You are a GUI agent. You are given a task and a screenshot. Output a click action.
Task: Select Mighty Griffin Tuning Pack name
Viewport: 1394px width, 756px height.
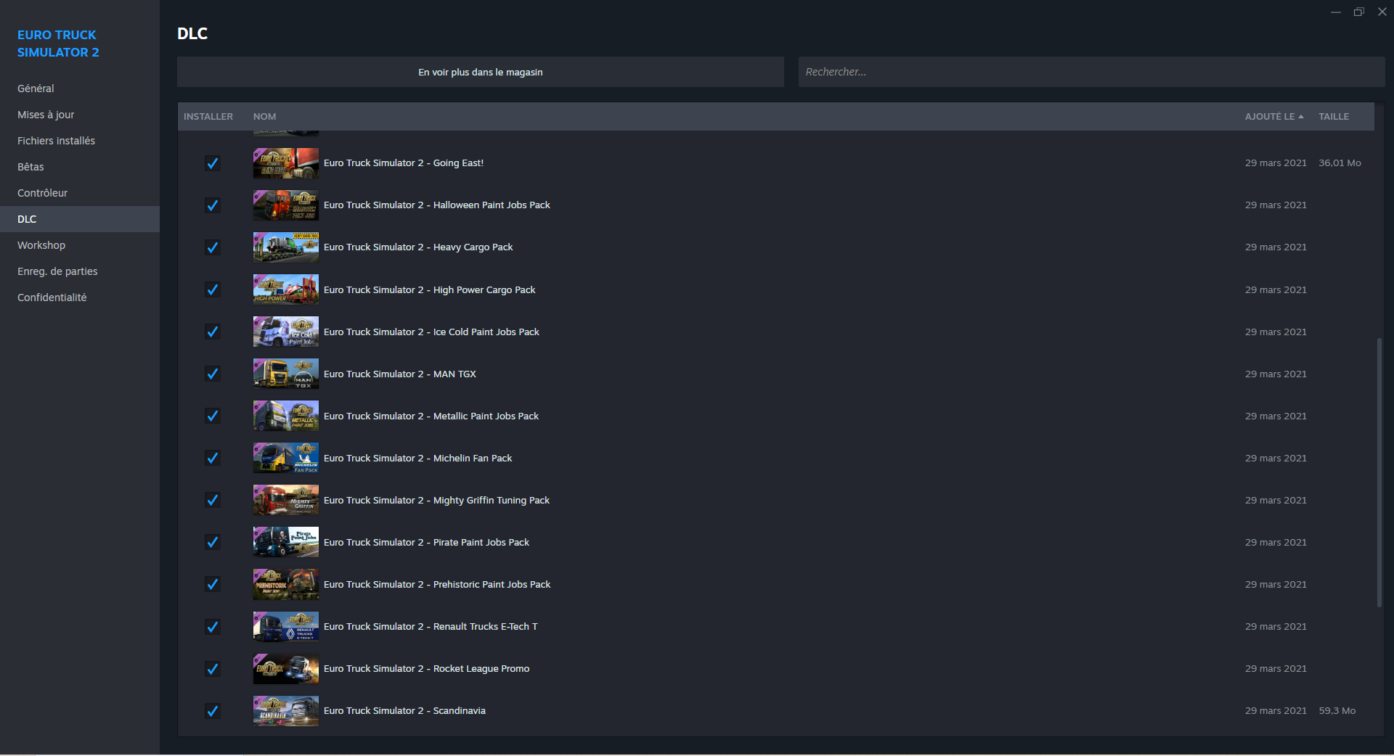point(436,500)
